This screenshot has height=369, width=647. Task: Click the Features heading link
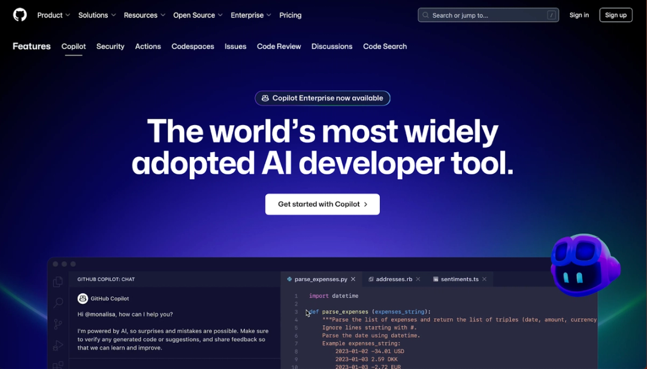click(x=32, y=46)
